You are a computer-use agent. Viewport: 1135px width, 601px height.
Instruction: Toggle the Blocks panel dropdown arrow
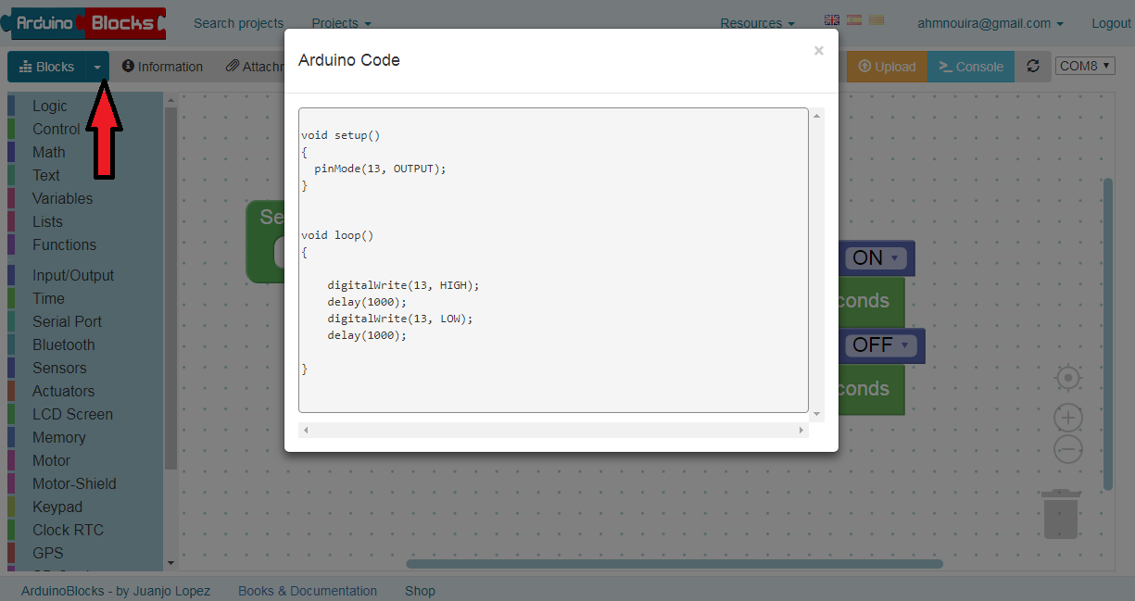click(x=97, y=66)
